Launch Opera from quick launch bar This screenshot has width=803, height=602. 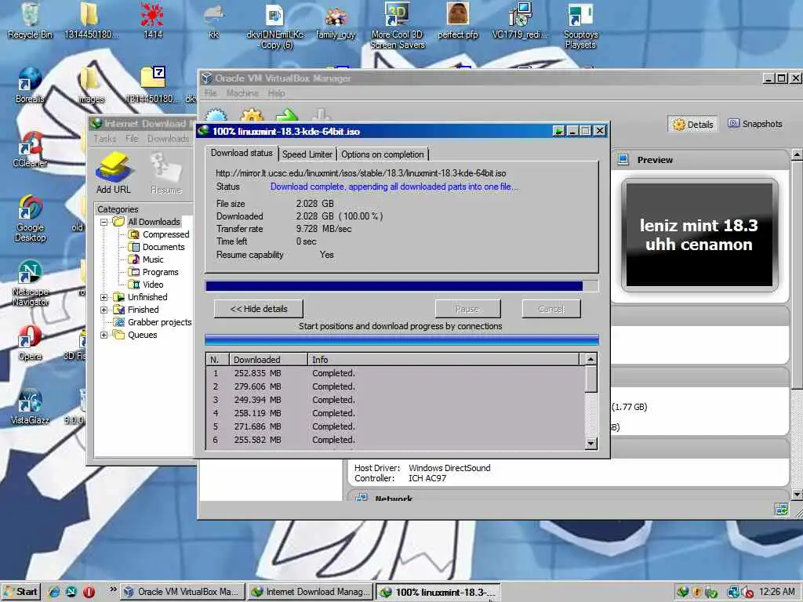pos(89,592)
